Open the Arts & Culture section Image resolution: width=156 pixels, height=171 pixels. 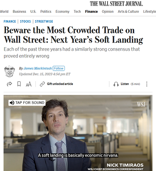(x=128, y=12)
